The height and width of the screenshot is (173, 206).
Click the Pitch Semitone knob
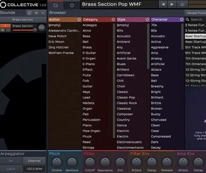click(72, 163)
